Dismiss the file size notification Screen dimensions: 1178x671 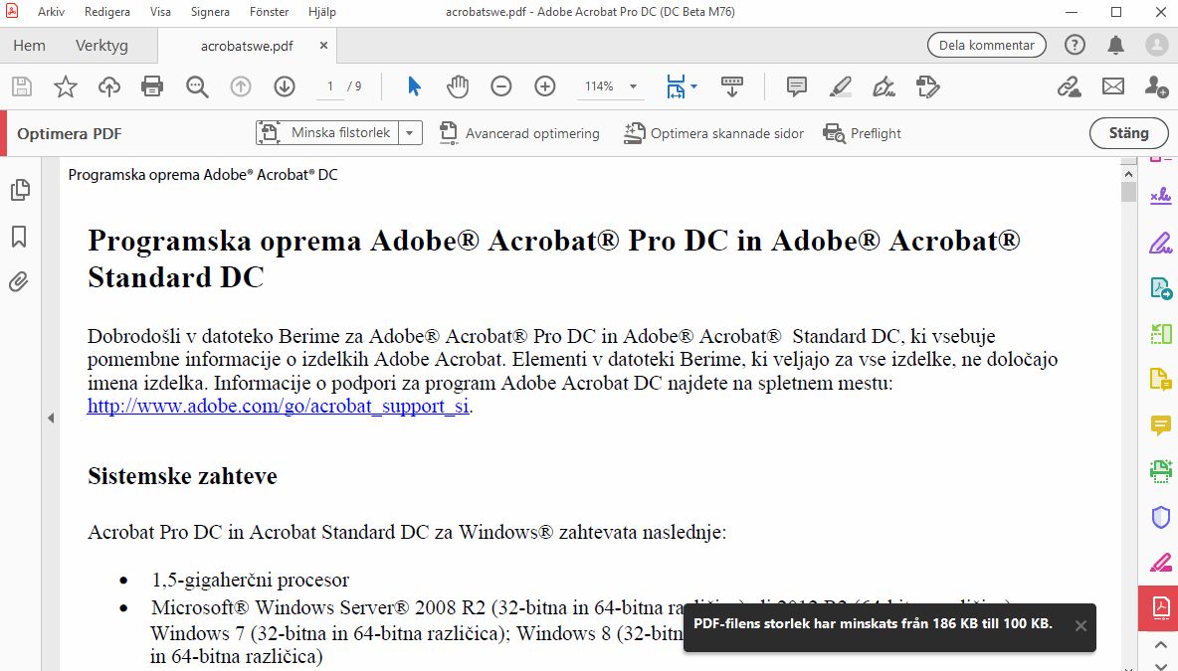[x=1080, y=626]
